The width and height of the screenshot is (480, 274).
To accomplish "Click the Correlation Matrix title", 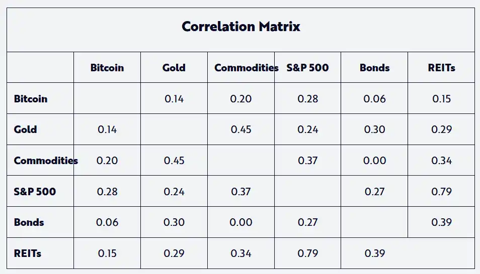I will 241,27.
